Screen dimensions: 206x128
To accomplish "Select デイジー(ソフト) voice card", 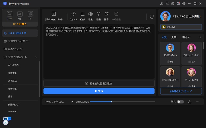I will pyautogui.click(x=191, y=77).
